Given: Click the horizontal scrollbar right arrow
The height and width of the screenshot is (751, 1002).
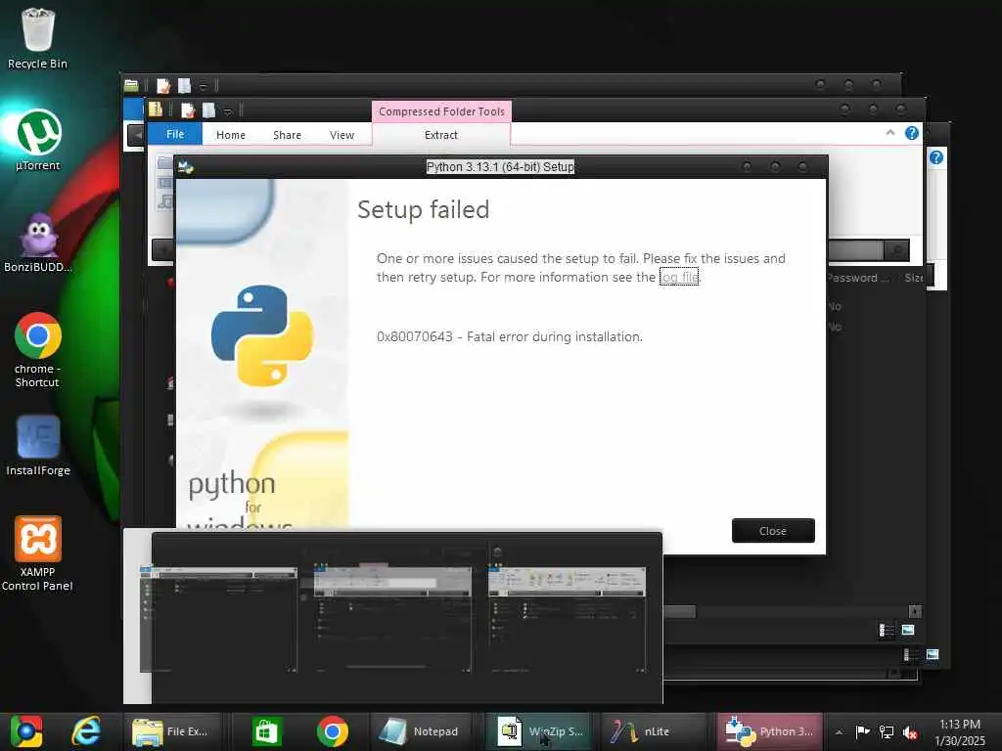Looking at the screenshot, I should [915, 612].
